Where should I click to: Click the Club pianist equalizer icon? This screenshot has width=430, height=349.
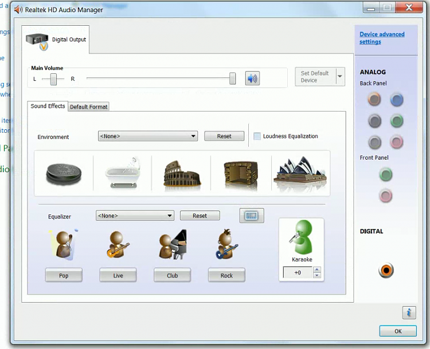click(x=173, y=244)
